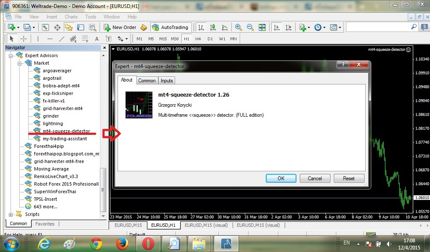The height and width of the screenshot is (252, 430).
Task: Switch chart to D1 timeframe
Action: point(210,39)
